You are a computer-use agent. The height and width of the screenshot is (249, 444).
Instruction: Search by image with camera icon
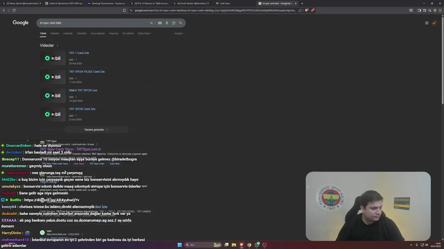click(x=174, y=23)
